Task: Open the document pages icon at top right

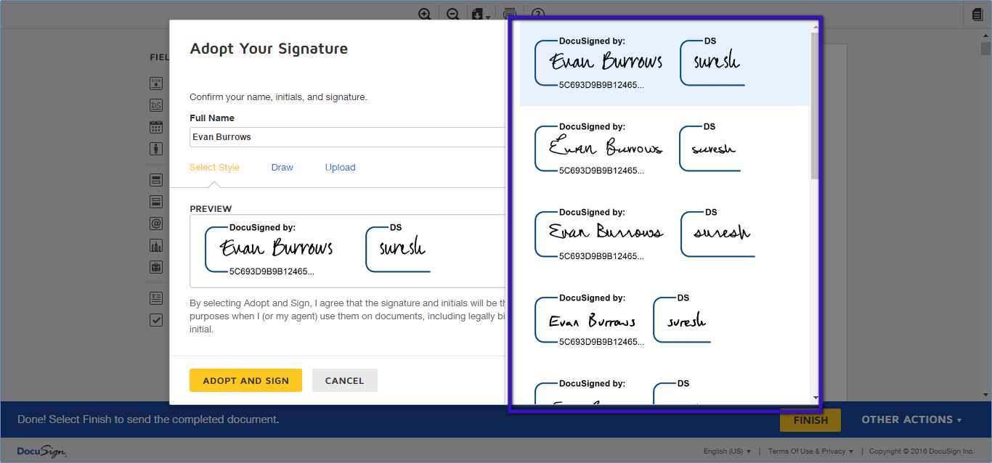Action: click(977, 14)
